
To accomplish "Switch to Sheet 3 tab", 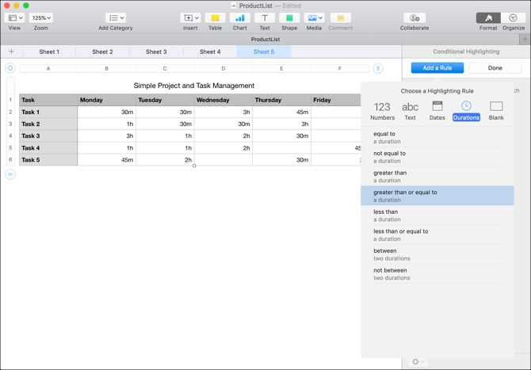I will [156, 51].
